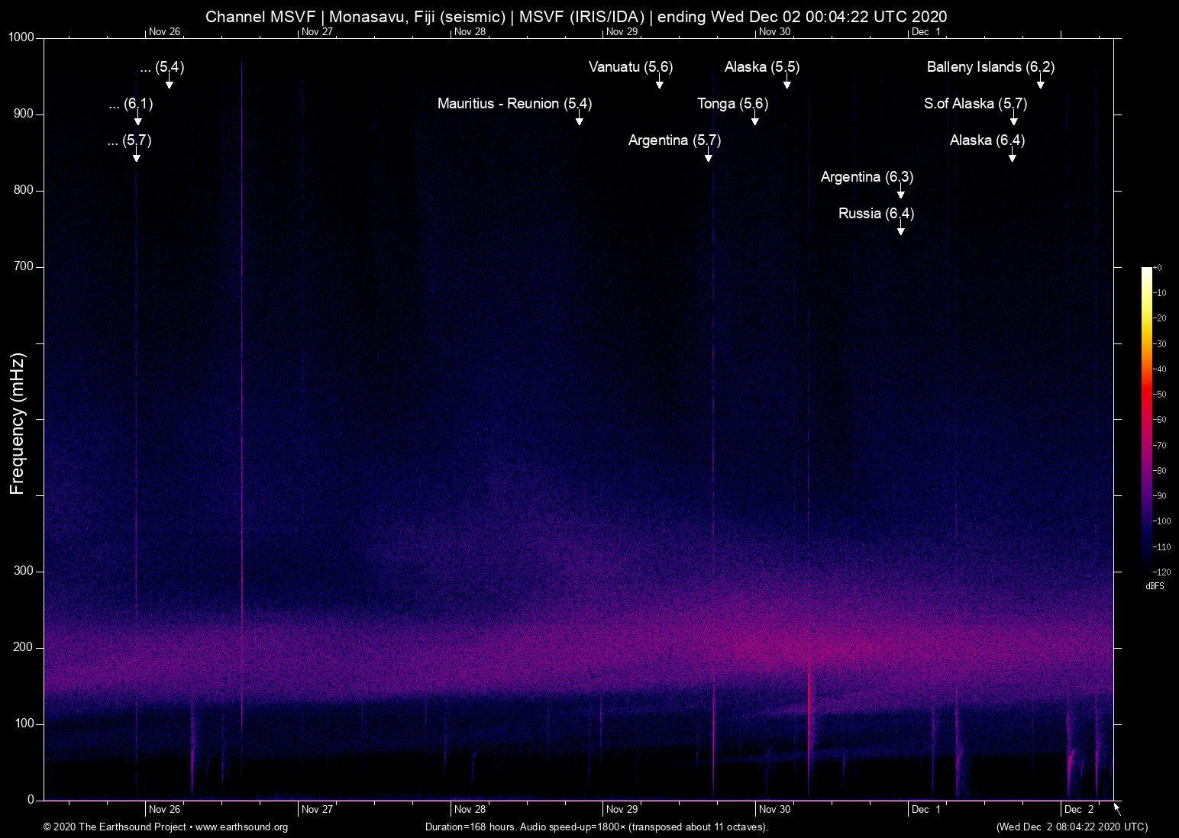Click the arrow marker under '... (5.7)'
Image resolution: width=1179 pixels, height=838 pixels.
click(x=136, y=156)
